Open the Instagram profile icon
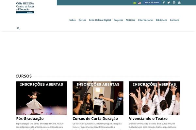Viewport: 196px width, 130px height. tap(174, 3)
